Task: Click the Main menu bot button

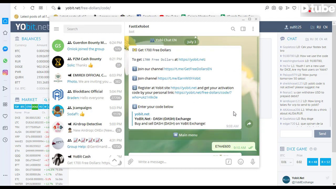Action: [x=185, y=135]
